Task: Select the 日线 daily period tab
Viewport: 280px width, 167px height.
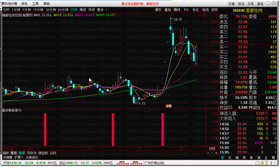Action: [74, 10]
